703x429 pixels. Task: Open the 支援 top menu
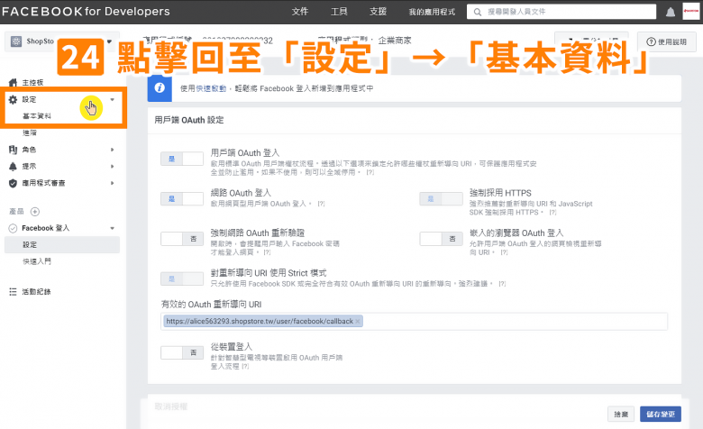[x=378, y=12]
